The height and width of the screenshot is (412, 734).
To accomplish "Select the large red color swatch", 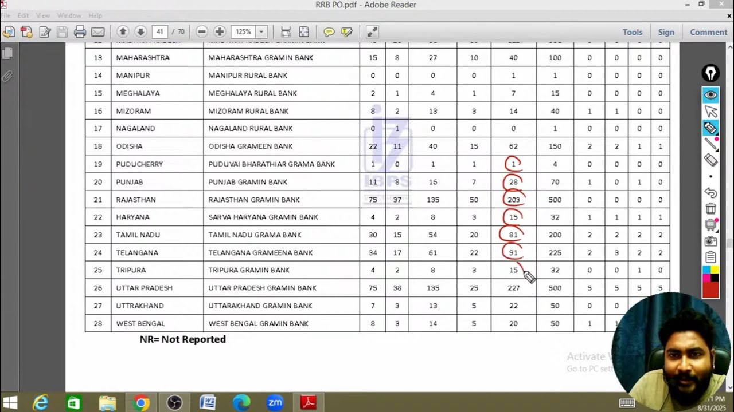I will (710, 290).
